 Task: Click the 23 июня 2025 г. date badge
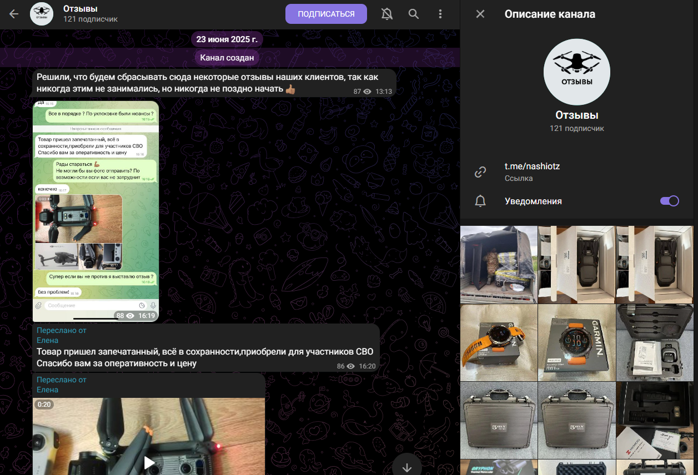tap(227, 39)
